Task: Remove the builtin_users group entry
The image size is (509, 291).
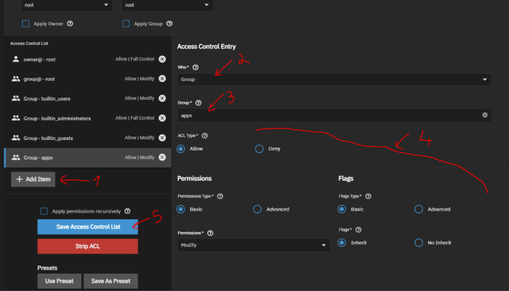Action: [x=162, y=98]
